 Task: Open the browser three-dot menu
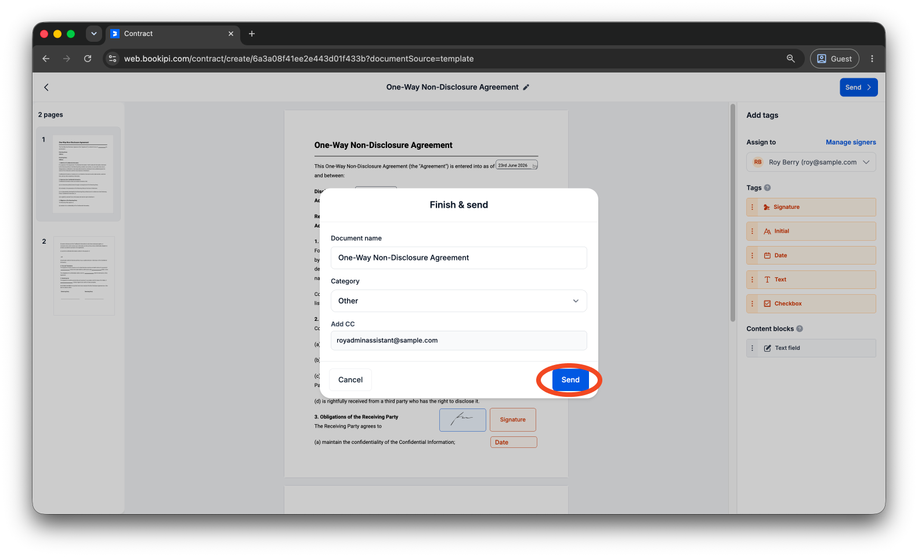point(872,59)
